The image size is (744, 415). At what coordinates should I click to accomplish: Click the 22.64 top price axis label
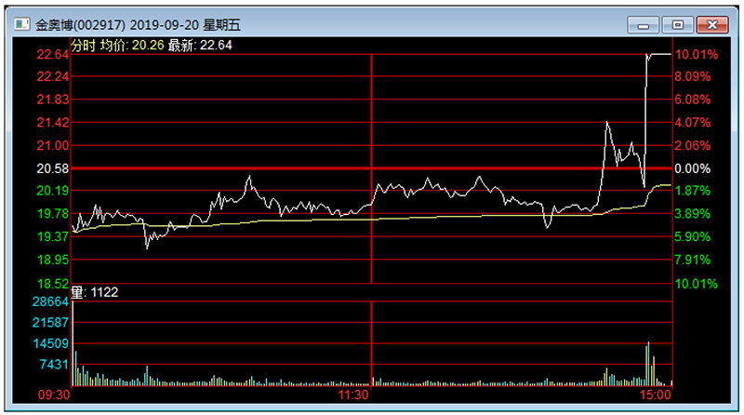pyautogui.click(x=52, y=55)
